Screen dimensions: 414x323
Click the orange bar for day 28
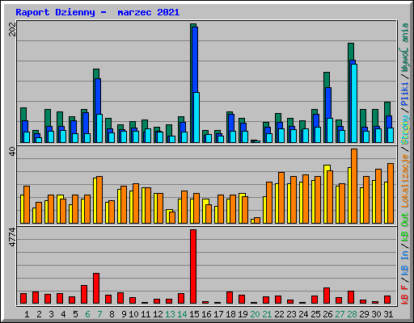[354, 186]
